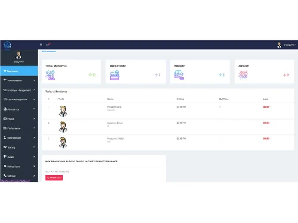298x223 pixels.
Task: Expand the Award menu chevron
Action: click(x=34, y=156)
